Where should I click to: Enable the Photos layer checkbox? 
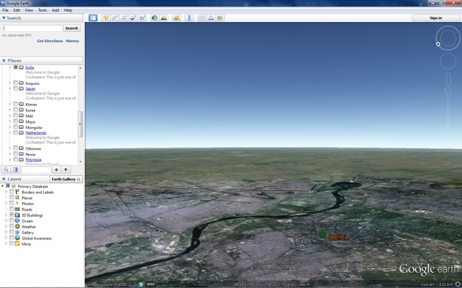pyautogui.click(x=12, y=203)
